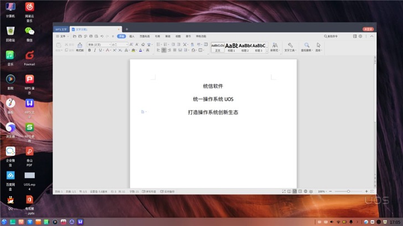
Task: Click the center alignment icon
Action: (164, 50)
